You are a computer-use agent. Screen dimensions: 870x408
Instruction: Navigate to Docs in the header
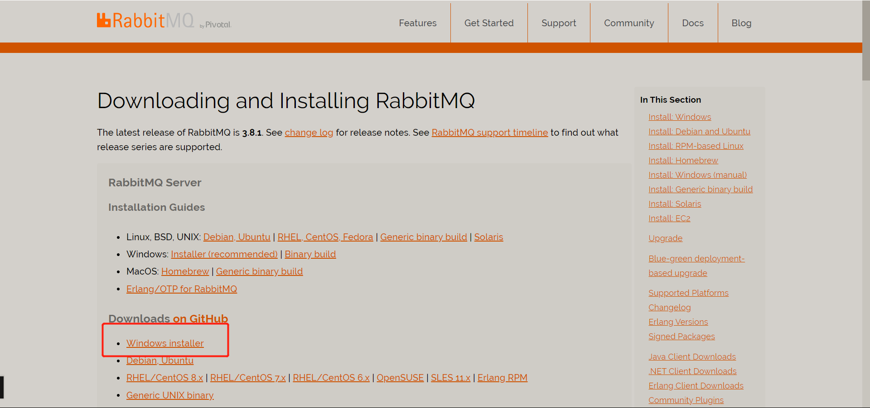[692, 23]
